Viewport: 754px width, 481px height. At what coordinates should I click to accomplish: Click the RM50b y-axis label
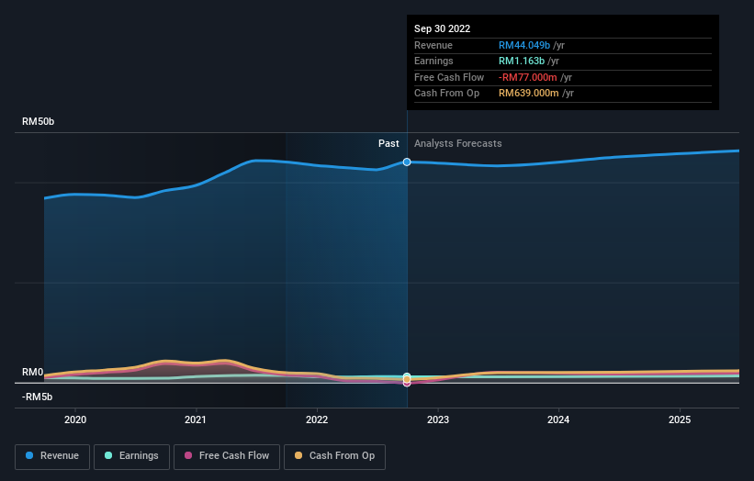point(38,121)
